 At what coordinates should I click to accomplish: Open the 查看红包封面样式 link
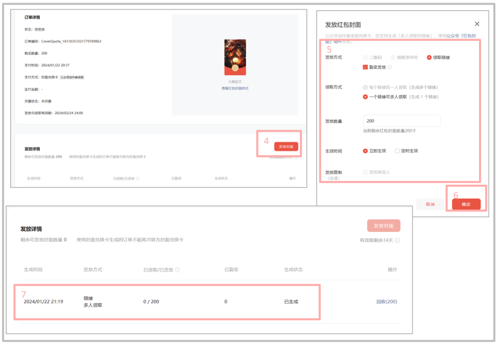point(235,88)
